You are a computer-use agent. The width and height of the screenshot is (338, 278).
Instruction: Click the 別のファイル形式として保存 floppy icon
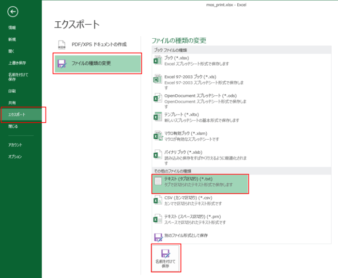click(158, 237)
